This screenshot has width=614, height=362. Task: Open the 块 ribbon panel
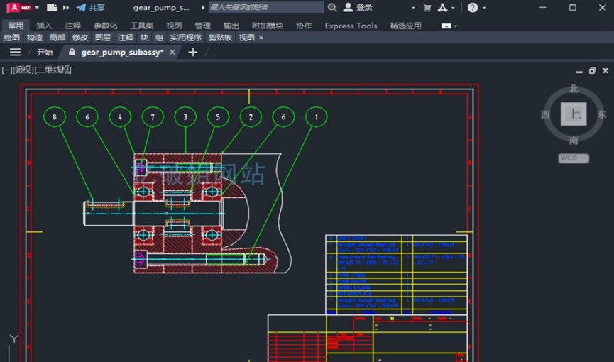tap(145, 38)
